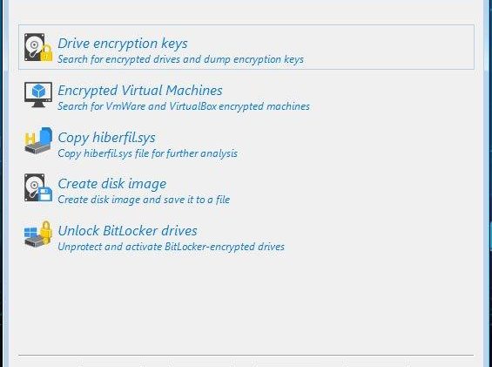Open Encrypted Virtual Machines
The image size is (492, 367).
[x=140, y=91]
